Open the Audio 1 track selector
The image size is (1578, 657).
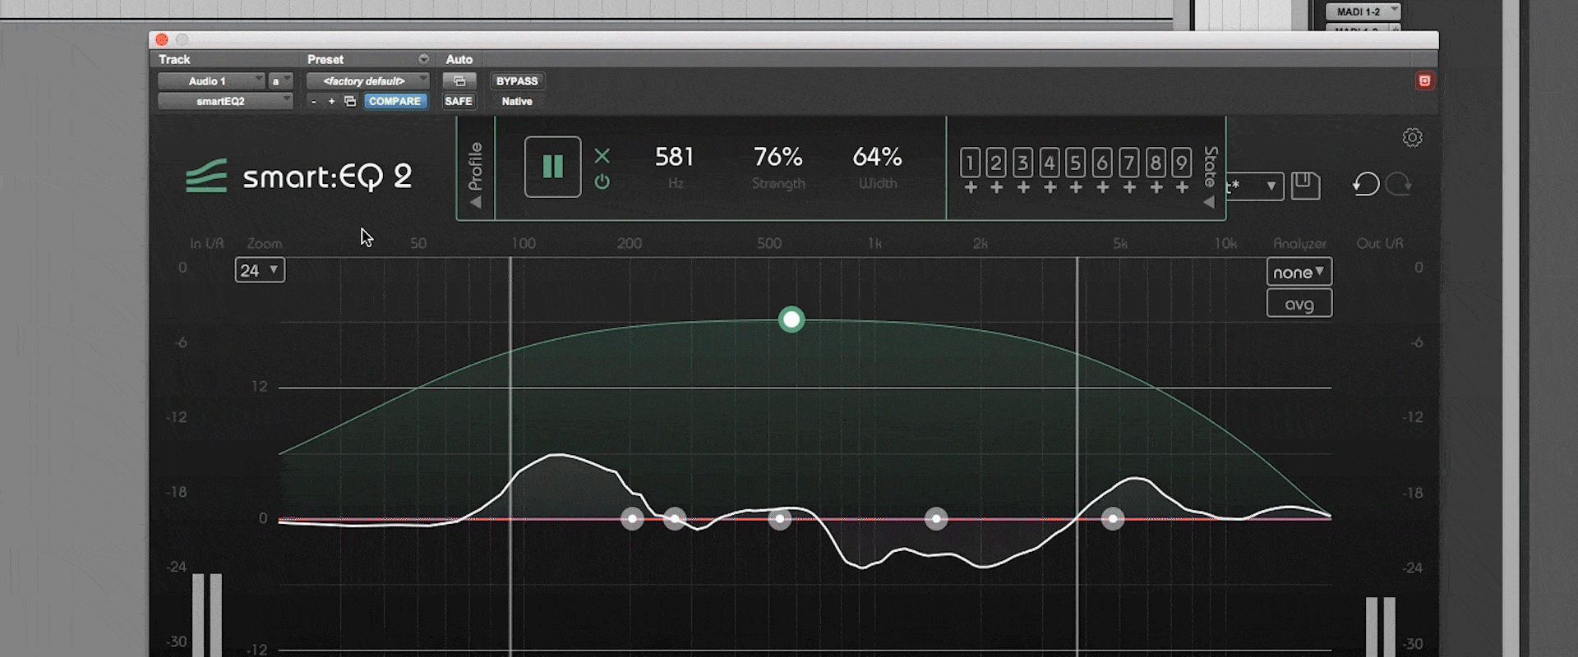click(211, 80)
